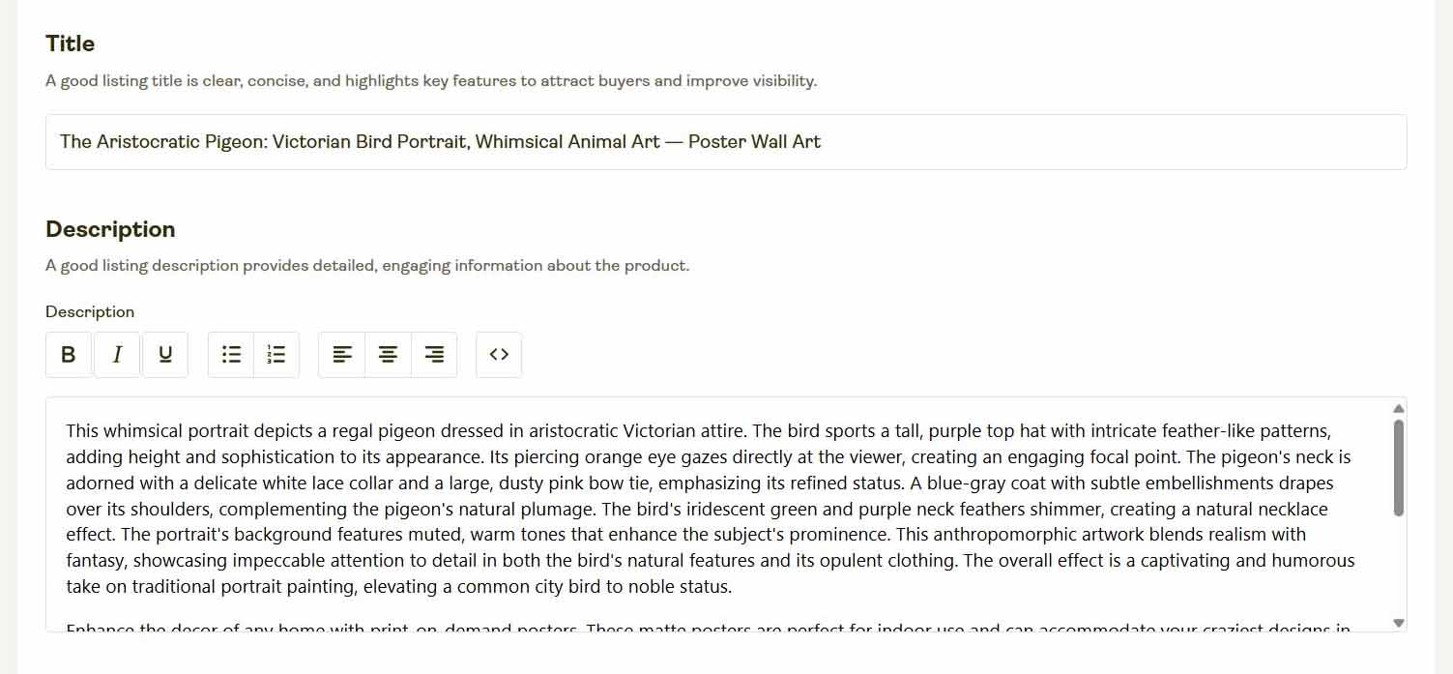Click the scrollbar up arrow
Screen dimensions: 1453x674
1398,409
